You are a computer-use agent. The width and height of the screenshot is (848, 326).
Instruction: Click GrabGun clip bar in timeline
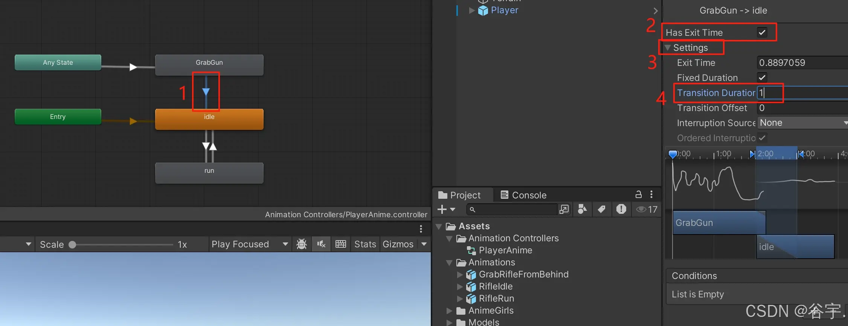point(719,222)
